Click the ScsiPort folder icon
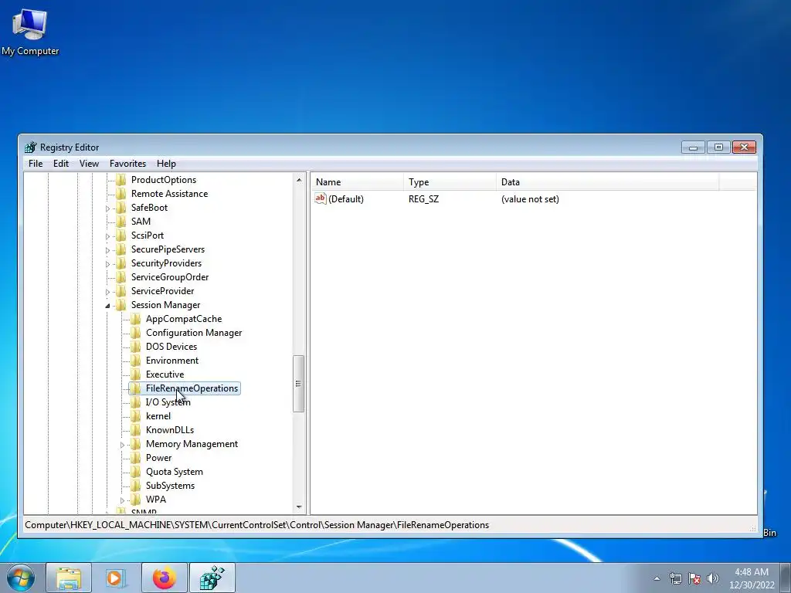 point(121,236)
